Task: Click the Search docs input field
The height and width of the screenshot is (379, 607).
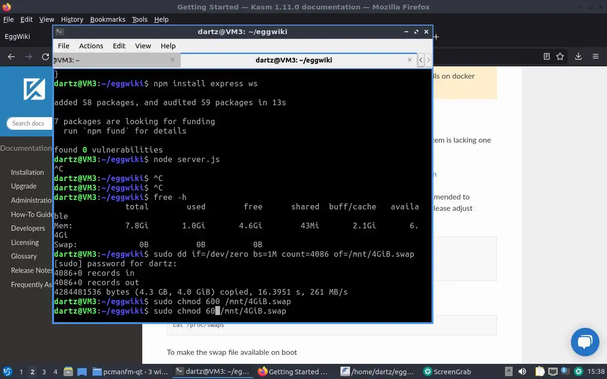Action: pyautogui.click(x=29, y=123)
